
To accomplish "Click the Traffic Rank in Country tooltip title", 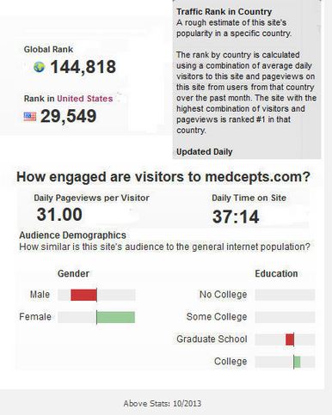I will pyautogui.click(x=224, y=12).
